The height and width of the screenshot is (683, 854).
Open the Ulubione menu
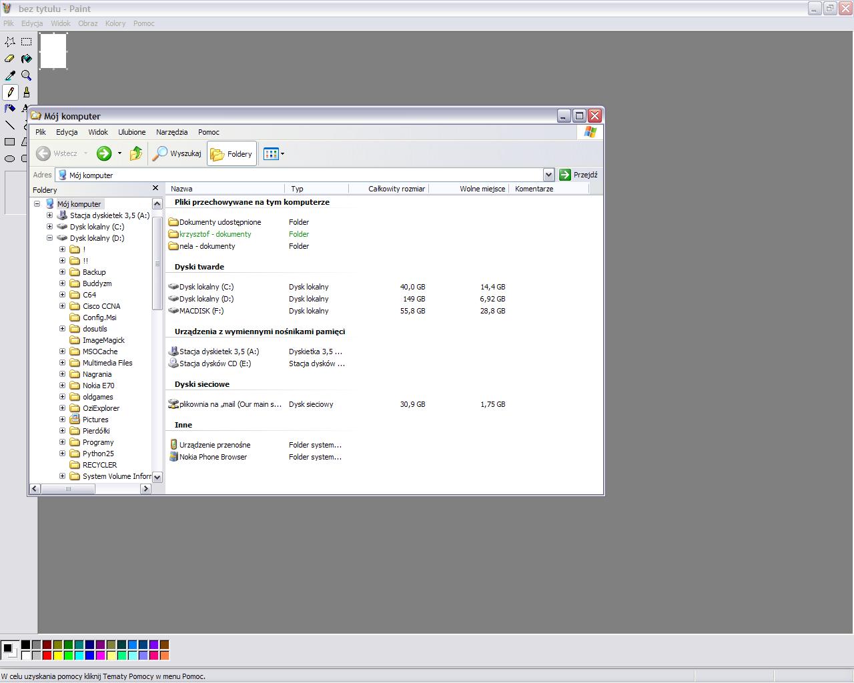(131, 132)
